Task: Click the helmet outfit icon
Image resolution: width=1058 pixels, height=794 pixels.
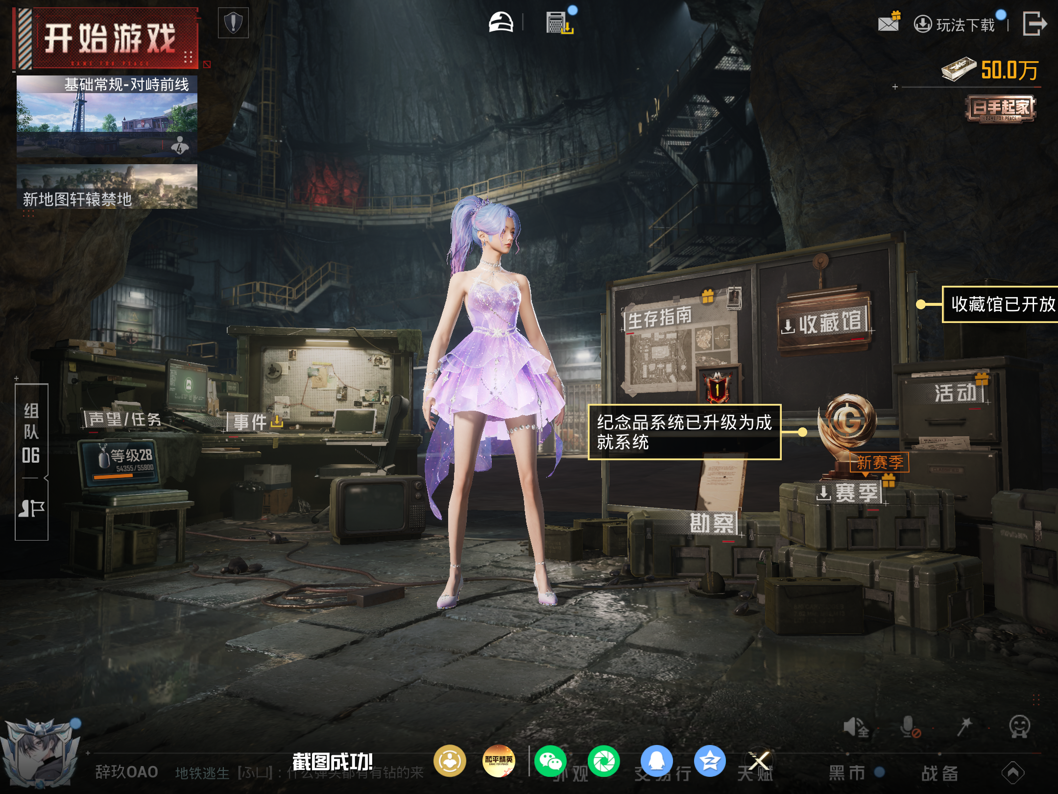Action: 501,23
